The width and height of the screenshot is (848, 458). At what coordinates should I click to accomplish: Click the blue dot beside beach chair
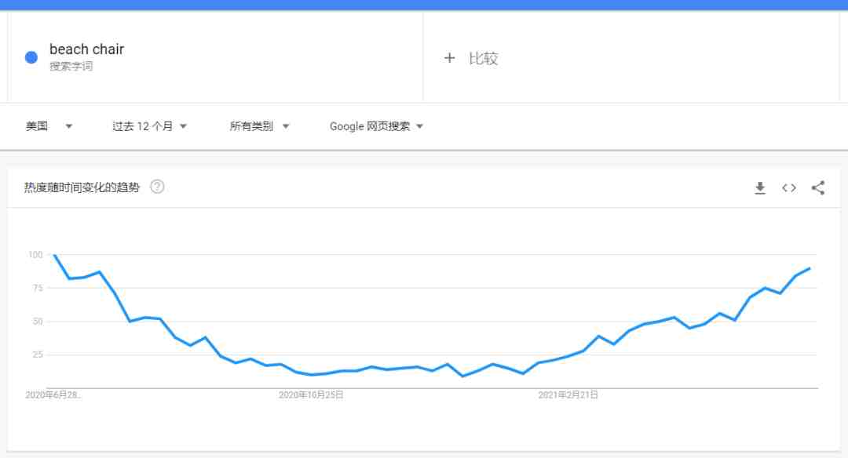point(31,57)
